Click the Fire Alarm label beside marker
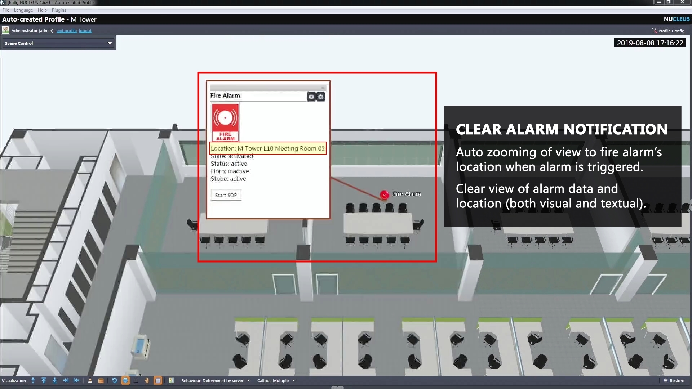Image resolution: width=692 pixels, height=389 pixels. (407, 194)
